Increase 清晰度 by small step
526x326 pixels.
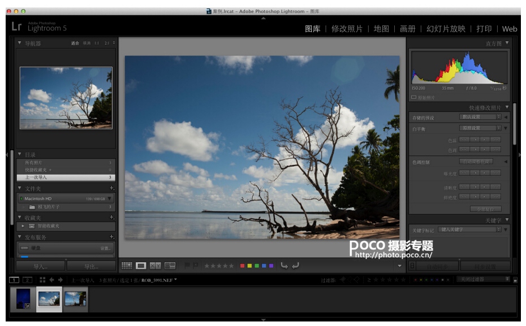coord(485,187)
